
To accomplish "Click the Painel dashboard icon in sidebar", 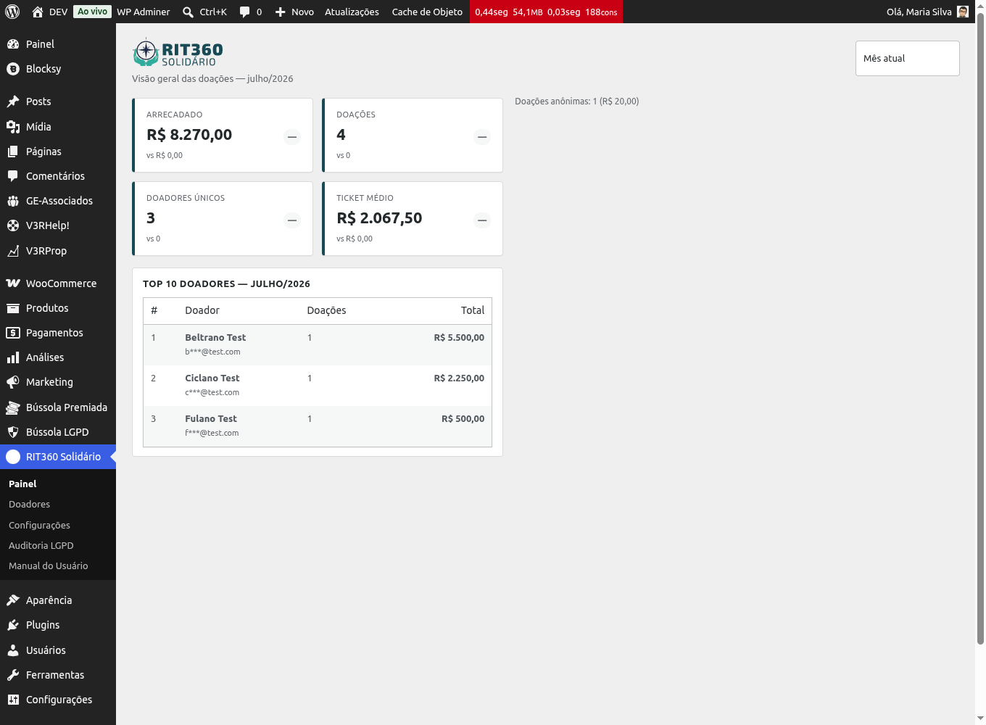I will pyautogui.click(x=13, y=44).
